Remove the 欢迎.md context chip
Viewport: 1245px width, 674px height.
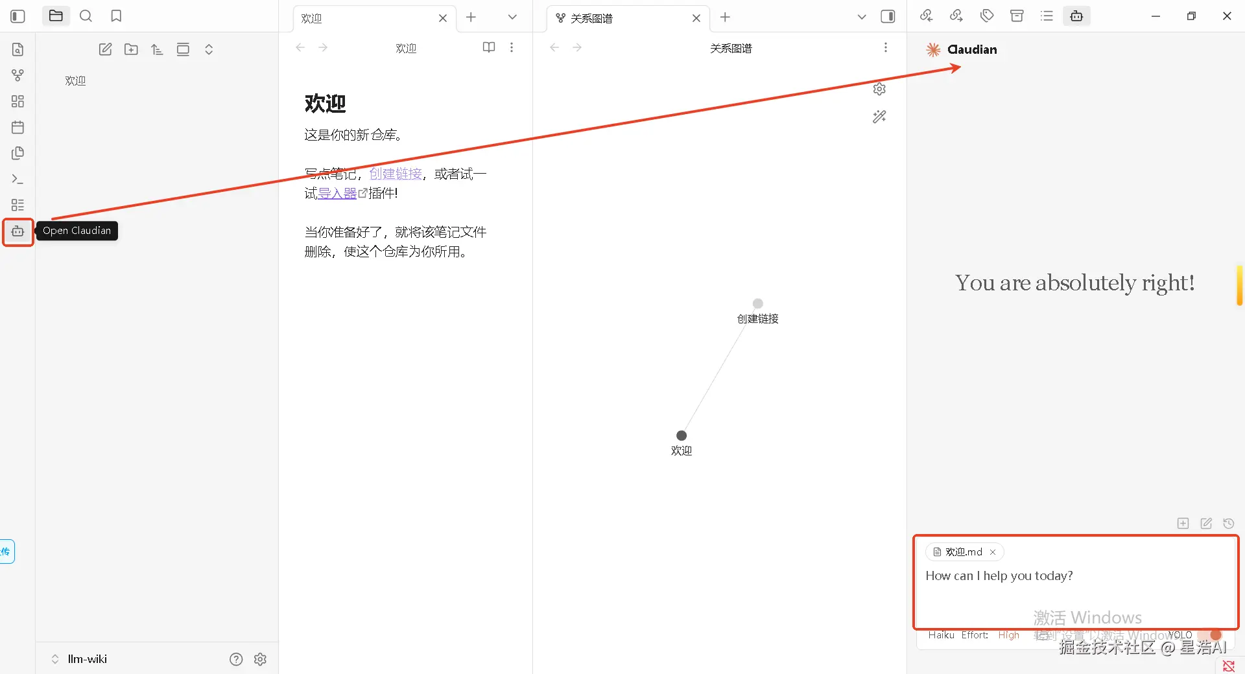pyautogui.click(x=993, y=552)
